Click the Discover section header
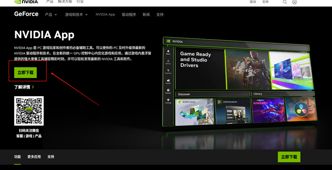332x170 pixels. click(212, 94)
